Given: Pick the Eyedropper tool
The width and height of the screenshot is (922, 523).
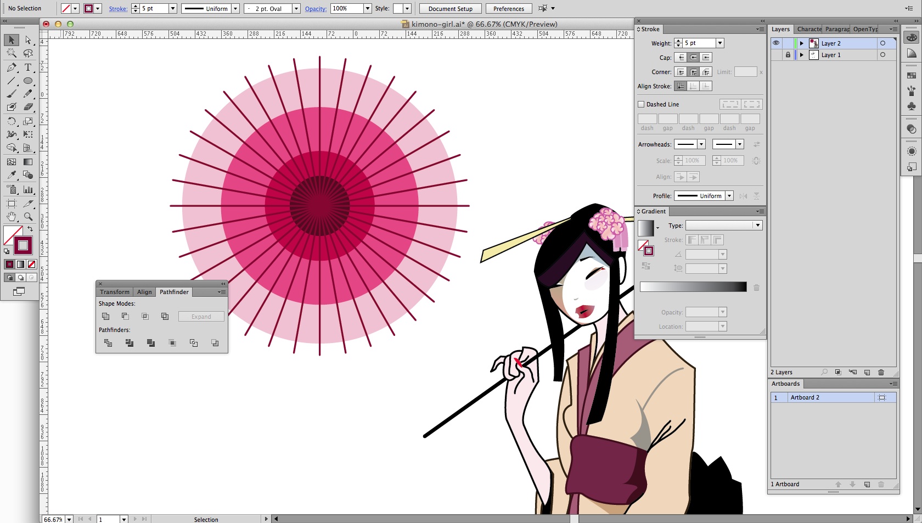Looking at the screenshot, I should 12,175.
